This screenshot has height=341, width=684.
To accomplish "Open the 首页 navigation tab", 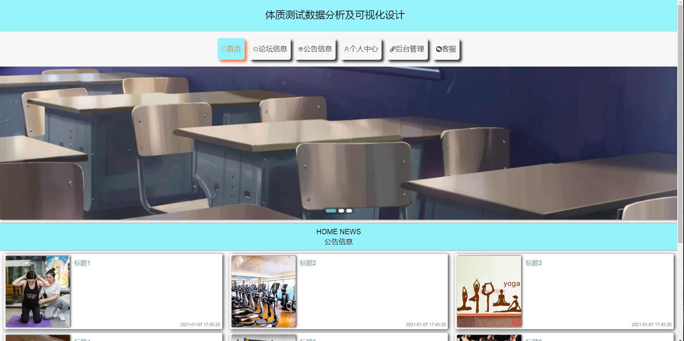I will (231, 49).
